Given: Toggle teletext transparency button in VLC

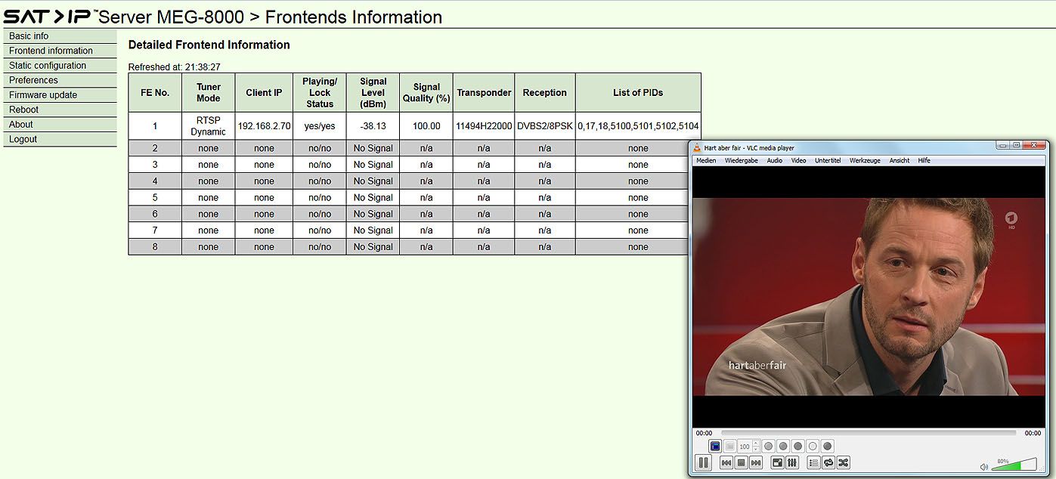Looking at the screenshot, I should pyautogui.click(x=729, y=447).
